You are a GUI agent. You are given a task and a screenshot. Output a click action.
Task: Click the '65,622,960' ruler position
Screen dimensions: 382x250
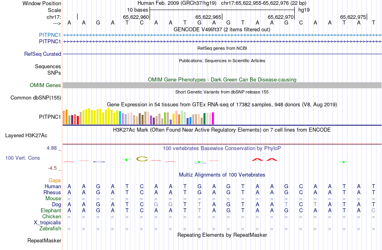coord(136,17)
